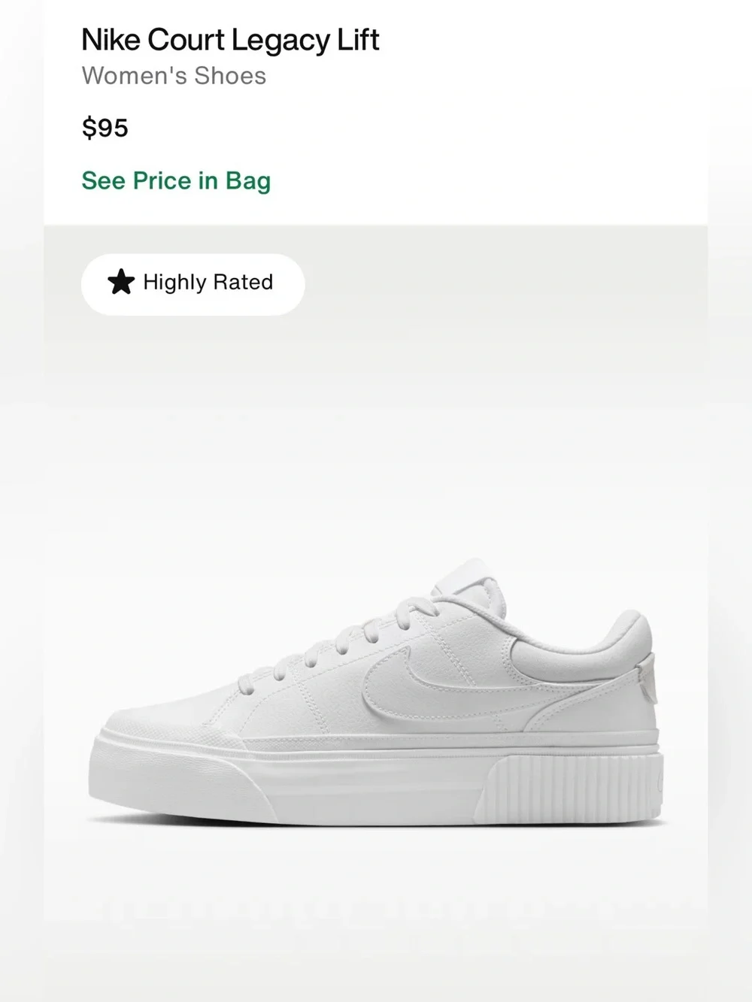The image size is (752, 1002).
Task: Click the word Bag in the green link
Action: [x=248, y=183]
